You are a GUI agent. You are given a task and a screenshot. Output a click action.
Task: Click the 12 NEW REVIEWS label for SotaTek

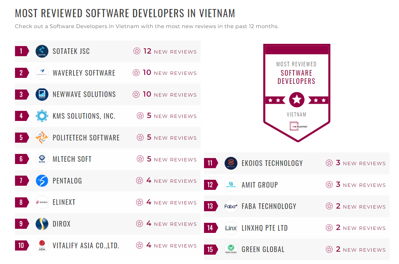click(166, 51)
